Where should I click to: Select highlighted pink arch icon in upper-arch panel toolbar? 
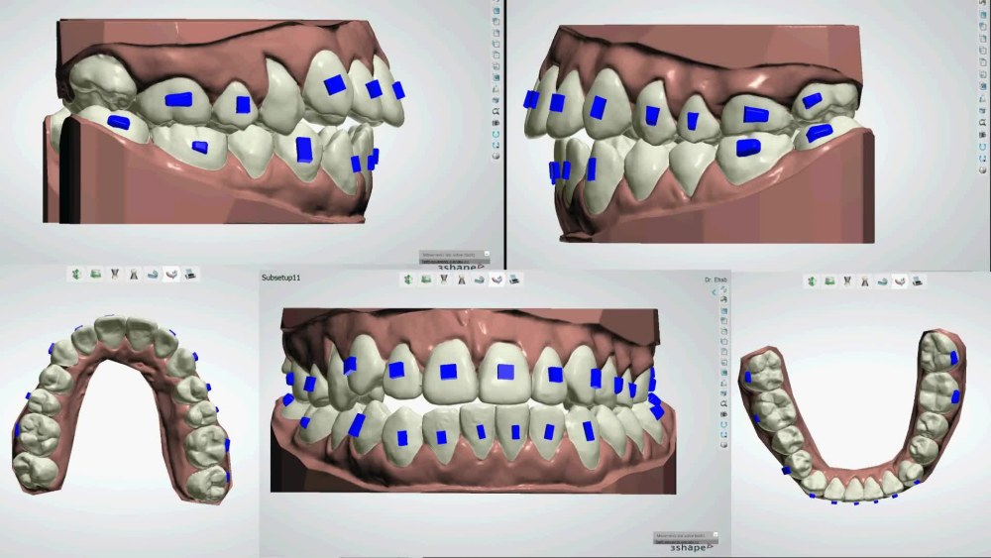[x=171, y=275]
